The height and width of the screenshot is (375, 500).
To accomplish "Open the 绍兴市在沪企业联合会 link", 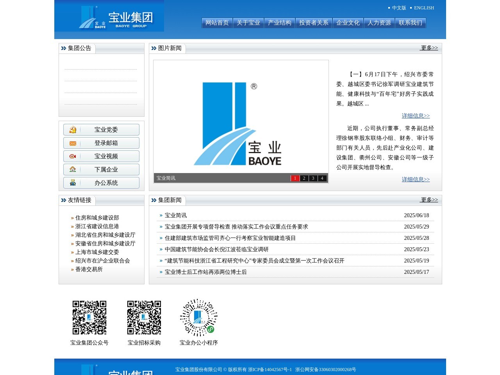I will tap(102, 261).
